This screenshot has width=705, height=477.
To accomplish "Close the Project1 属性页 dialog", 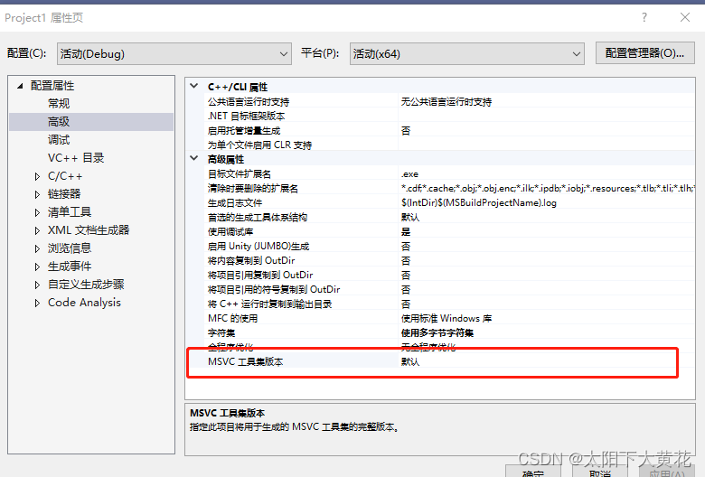I will point(685,17).
